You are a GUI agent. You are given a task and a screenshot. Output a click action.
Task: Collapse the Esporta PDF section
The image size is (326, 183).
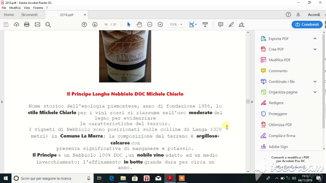[x=315, y=39]
